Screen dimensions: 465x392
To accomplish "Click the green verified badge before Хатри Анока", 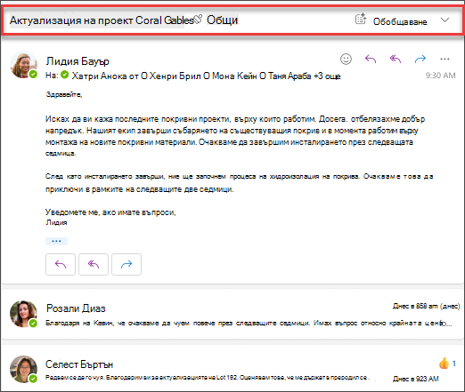I will 64,75.
